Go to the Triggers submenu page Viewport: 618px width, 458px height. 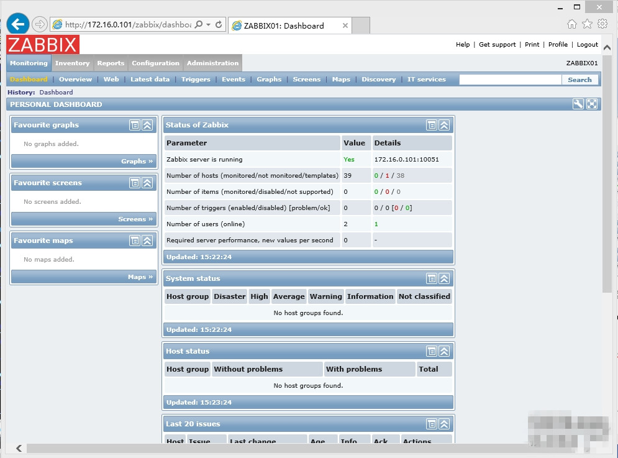[x=196, y=80]
